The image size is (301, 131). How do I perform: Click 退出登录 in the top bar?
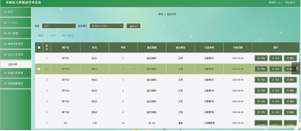[x=290, y=3]
